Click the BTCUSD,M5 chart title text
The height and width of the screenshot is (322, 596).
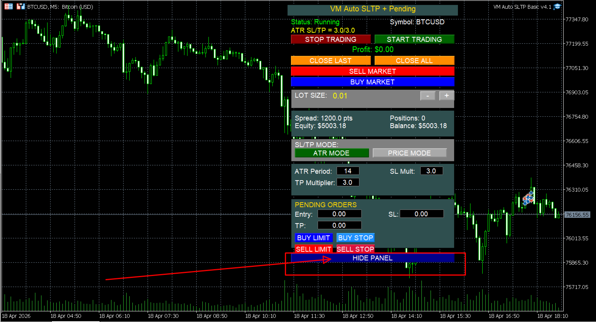click(60, 7)
